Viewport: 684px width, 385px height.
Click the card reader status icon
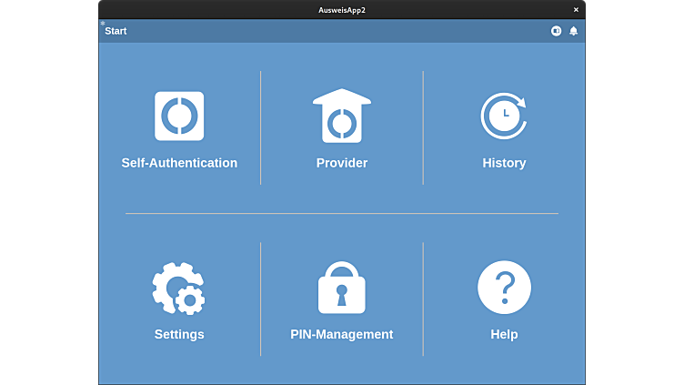[556, 31]
